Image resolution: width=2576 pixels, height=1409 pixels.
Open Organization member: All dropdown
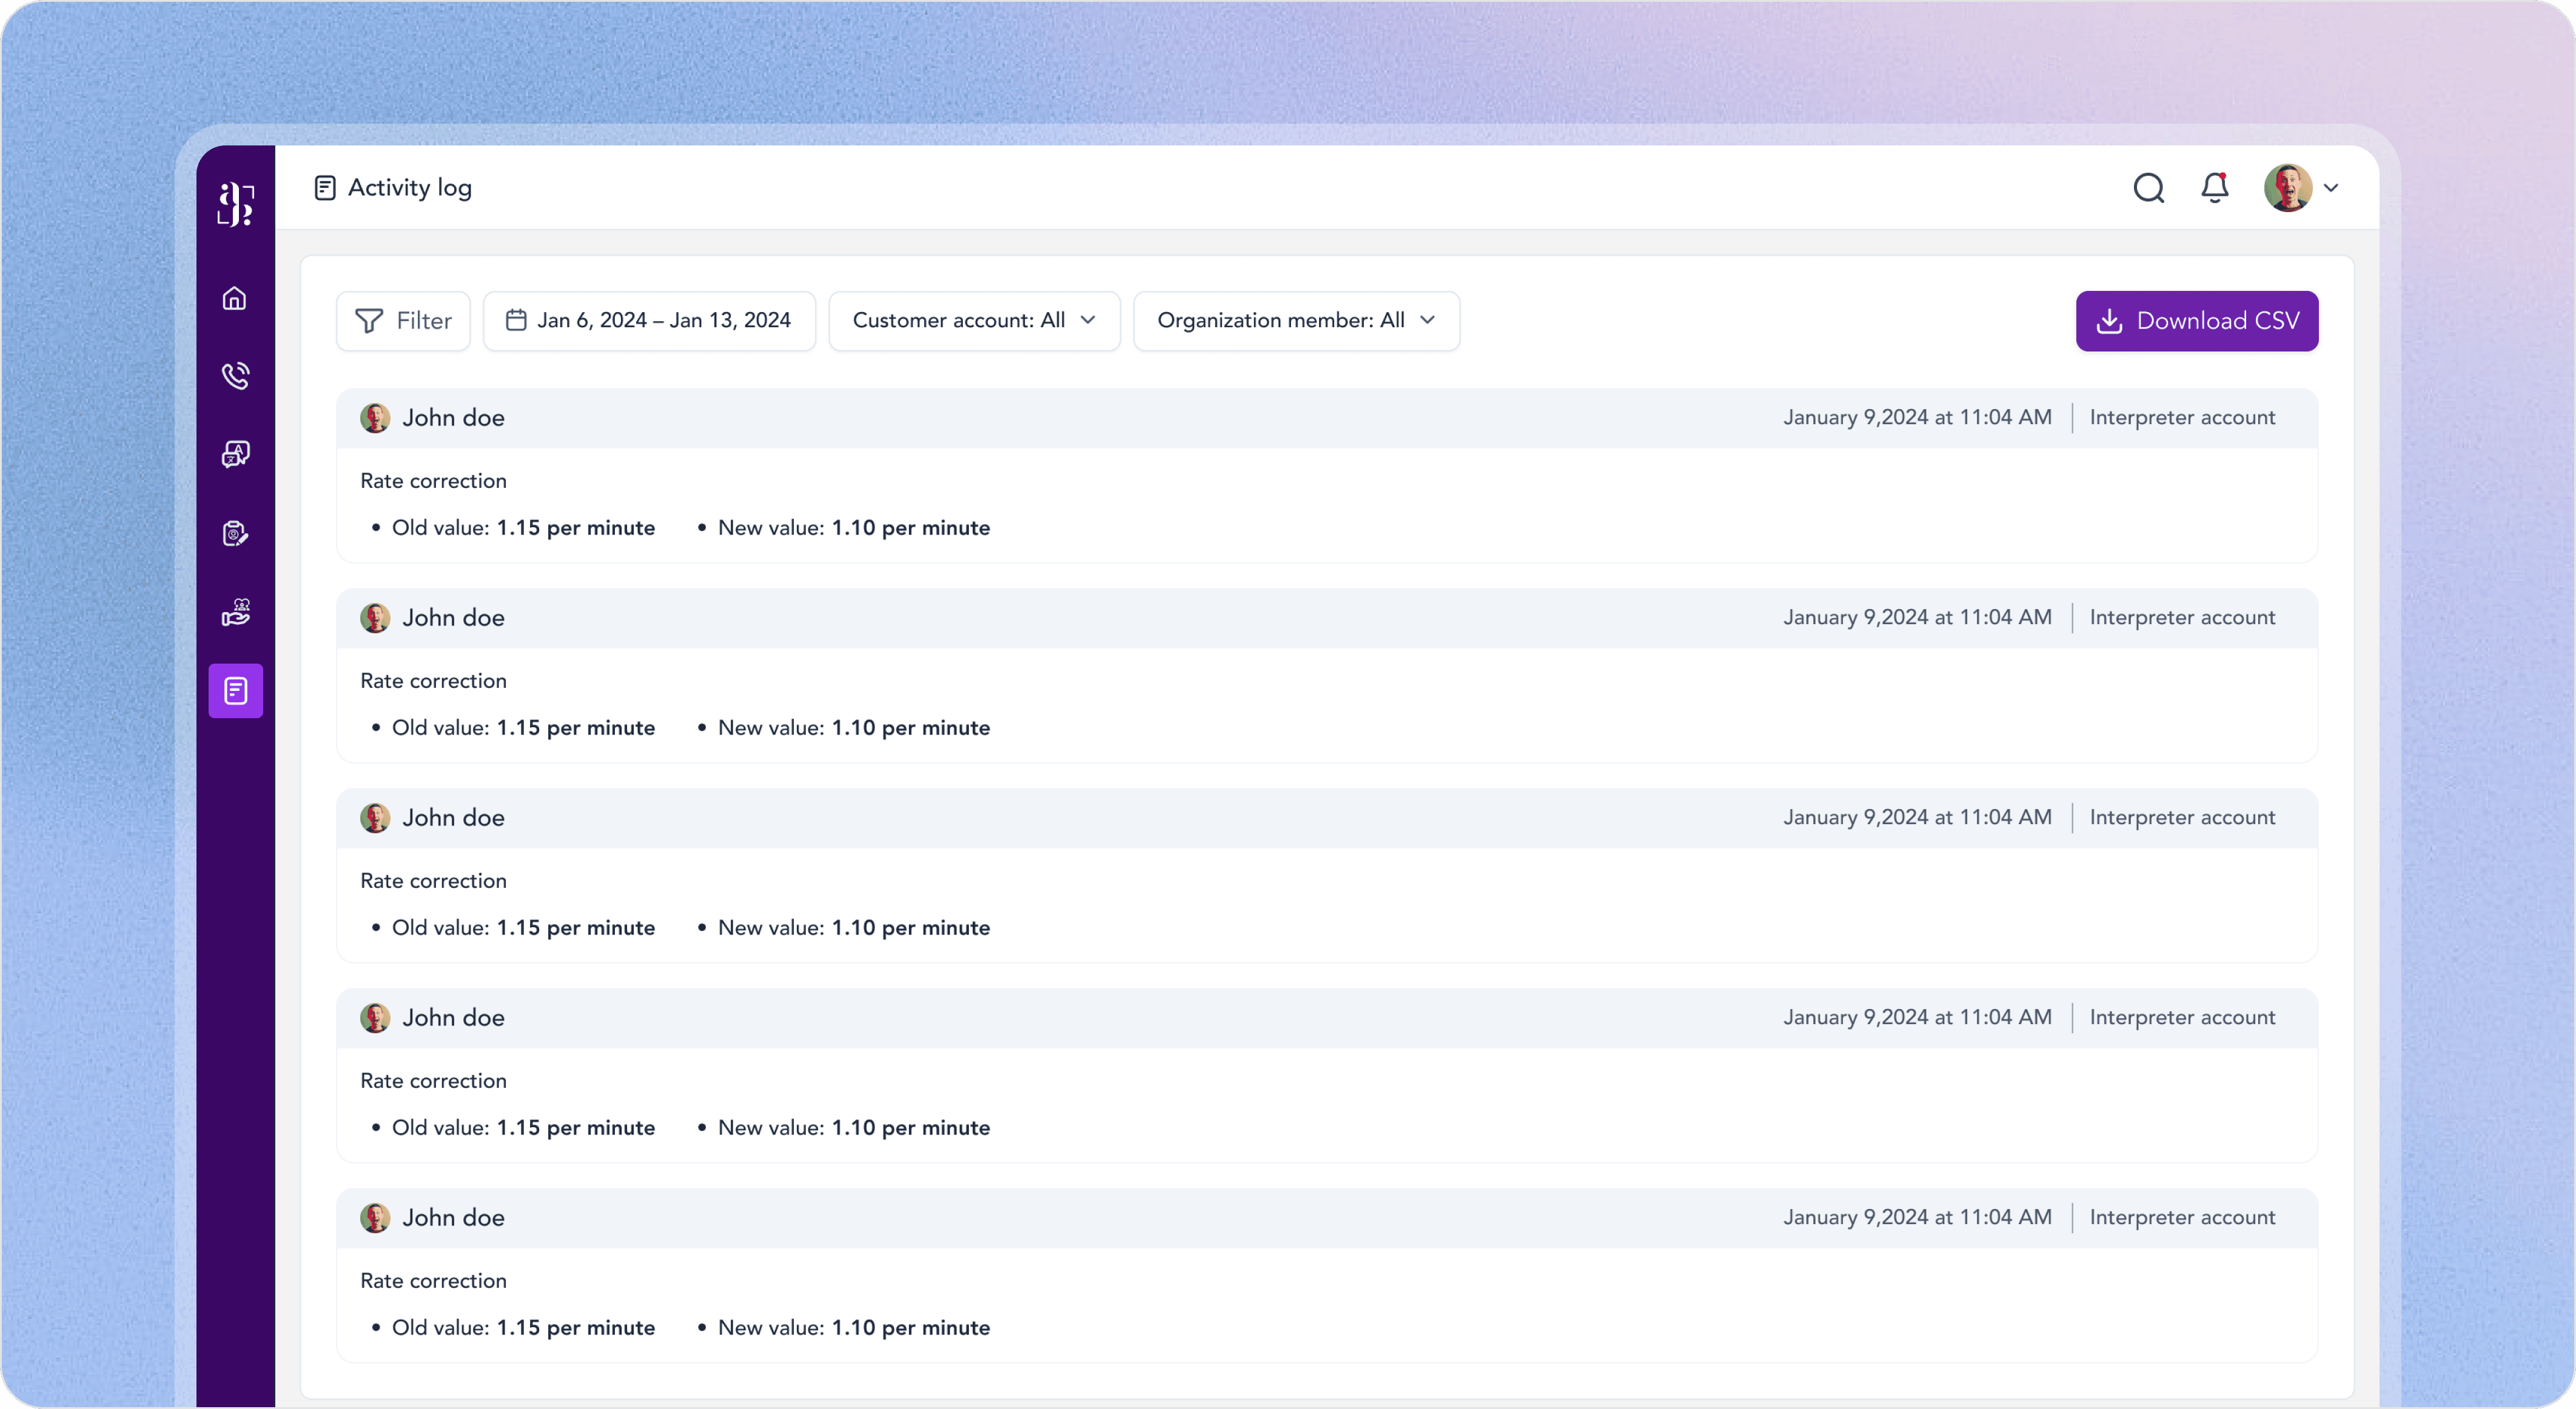pyautogui.click(x=1295, y=321)
